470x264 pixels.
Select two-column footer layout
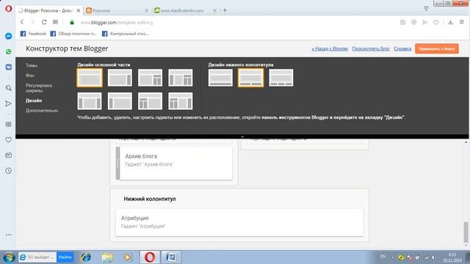click(251, 78)
